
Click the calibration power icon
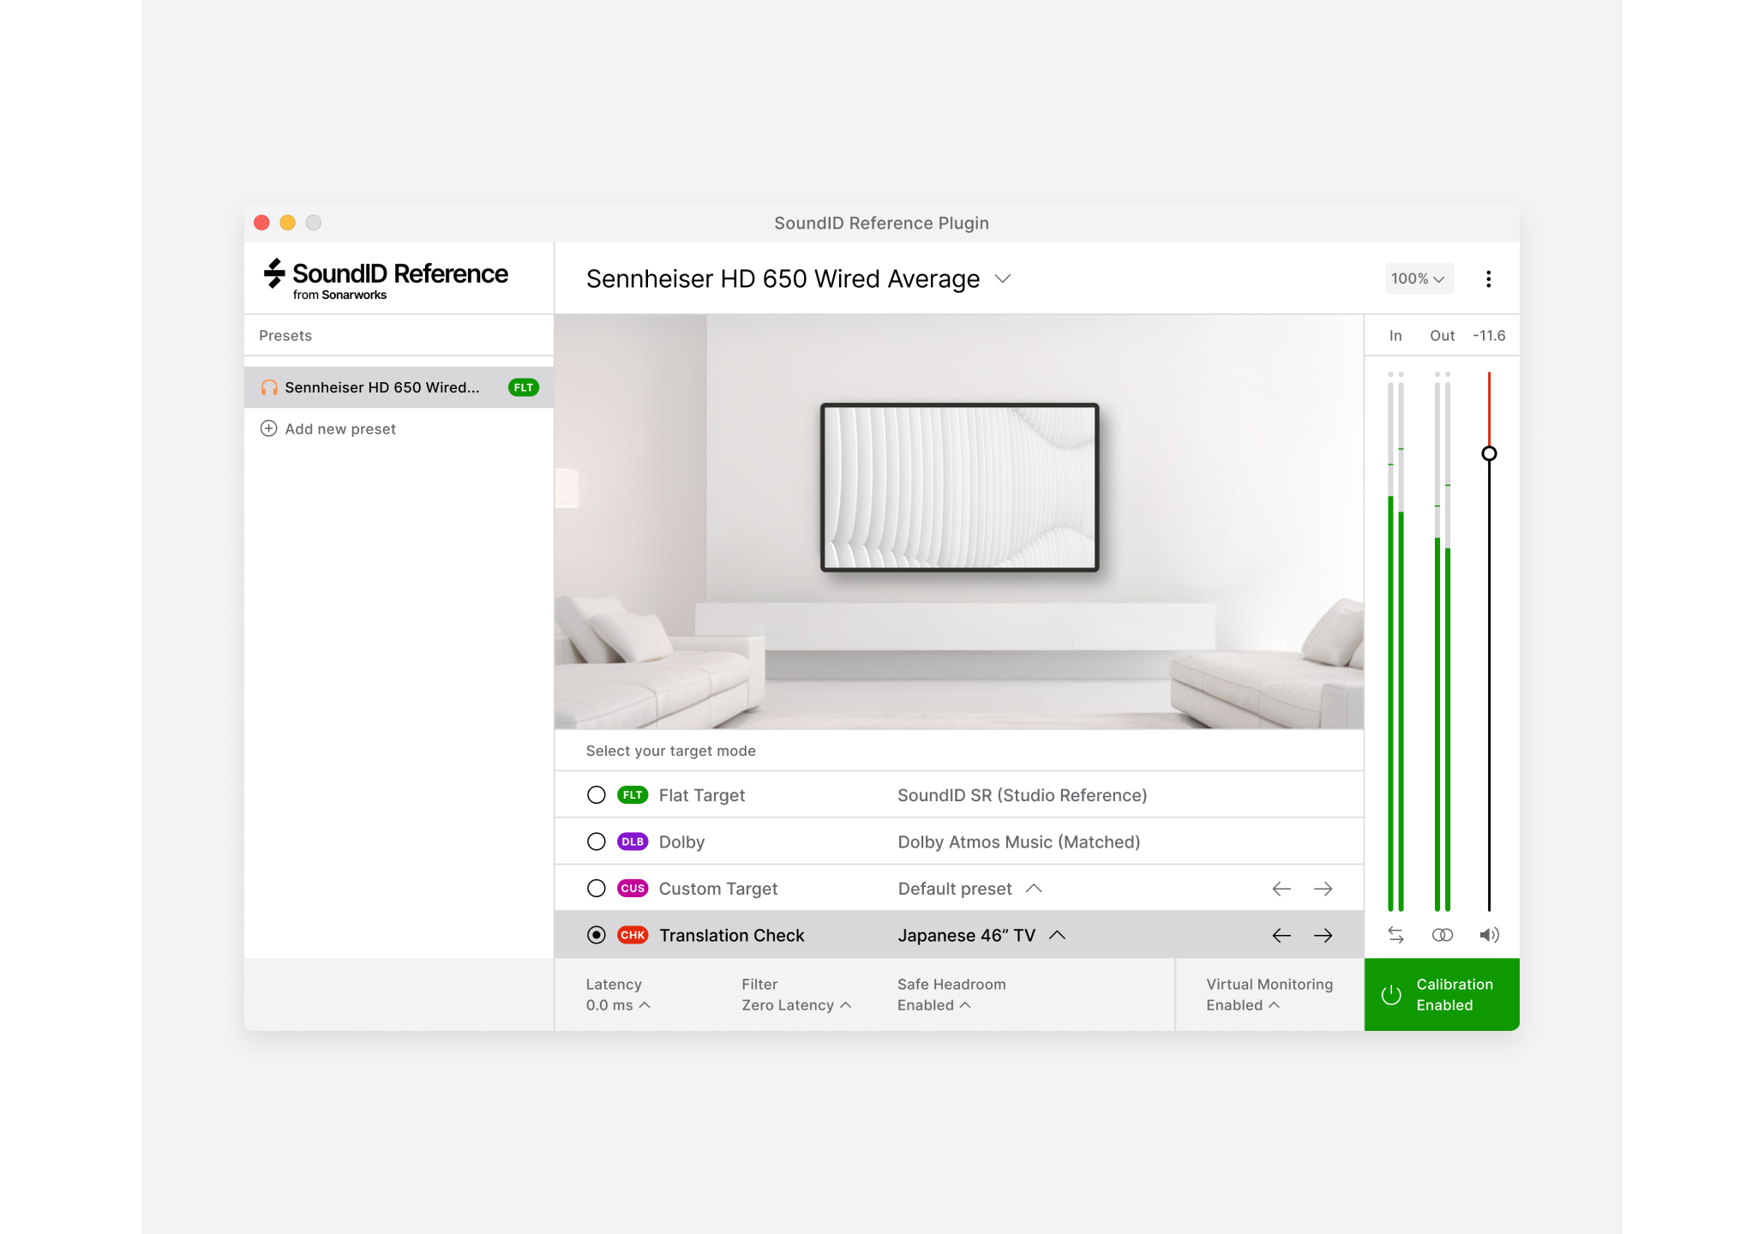point(1391,995)
